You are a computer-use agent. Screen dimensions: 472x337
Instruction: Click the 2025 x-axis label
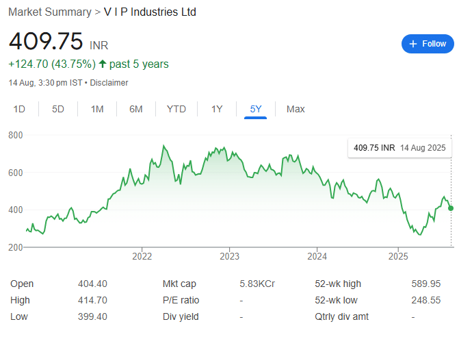tap(398, 257)
